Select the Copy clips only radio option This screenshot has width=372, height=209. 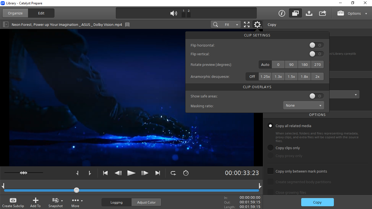pos(270,148)
